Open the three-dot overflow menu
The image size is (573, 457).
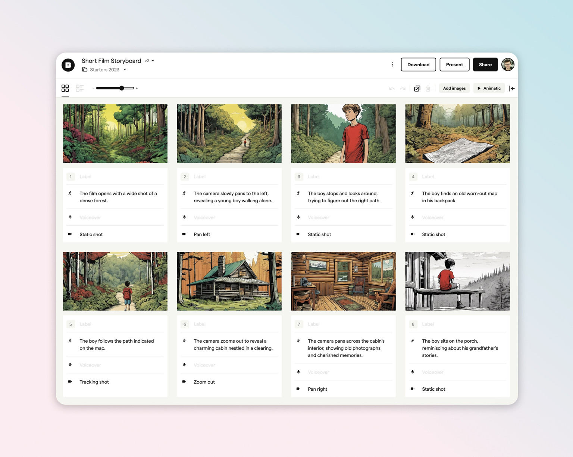(392, 64)
